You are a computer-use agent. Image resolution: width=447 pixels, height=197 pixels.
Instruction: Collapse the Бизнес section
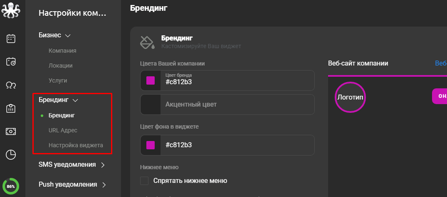(68, 36)
